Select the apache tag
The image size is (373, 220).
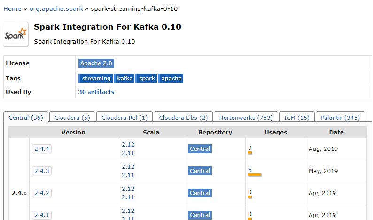171,79
